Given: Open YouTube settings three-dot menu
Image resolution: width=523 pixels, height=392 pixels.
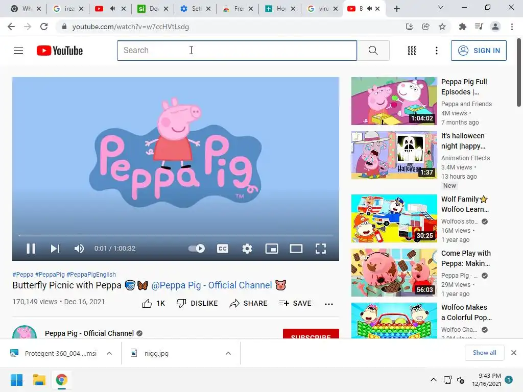Looking at the screenshot, I should click(x=436, y=51).
